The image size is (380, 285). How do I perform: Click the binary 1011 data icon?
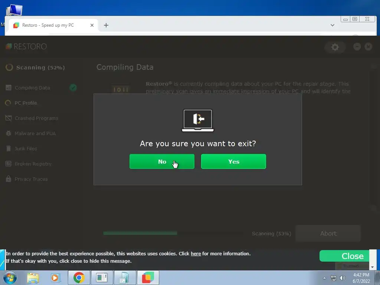pos(121,89)
